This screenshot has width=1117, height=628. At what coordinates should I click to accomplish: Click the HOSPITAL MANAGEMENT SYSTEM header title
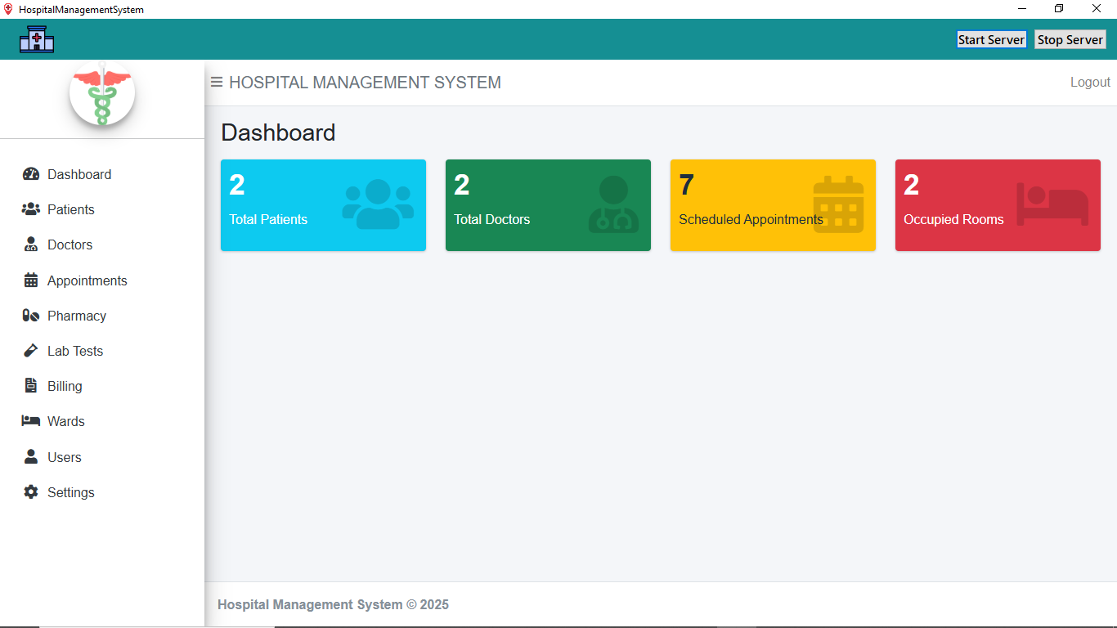[x=365, y=83]
